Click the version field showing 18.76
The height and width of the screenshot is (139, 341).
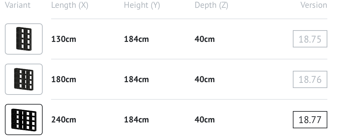[x=310, y=80]
